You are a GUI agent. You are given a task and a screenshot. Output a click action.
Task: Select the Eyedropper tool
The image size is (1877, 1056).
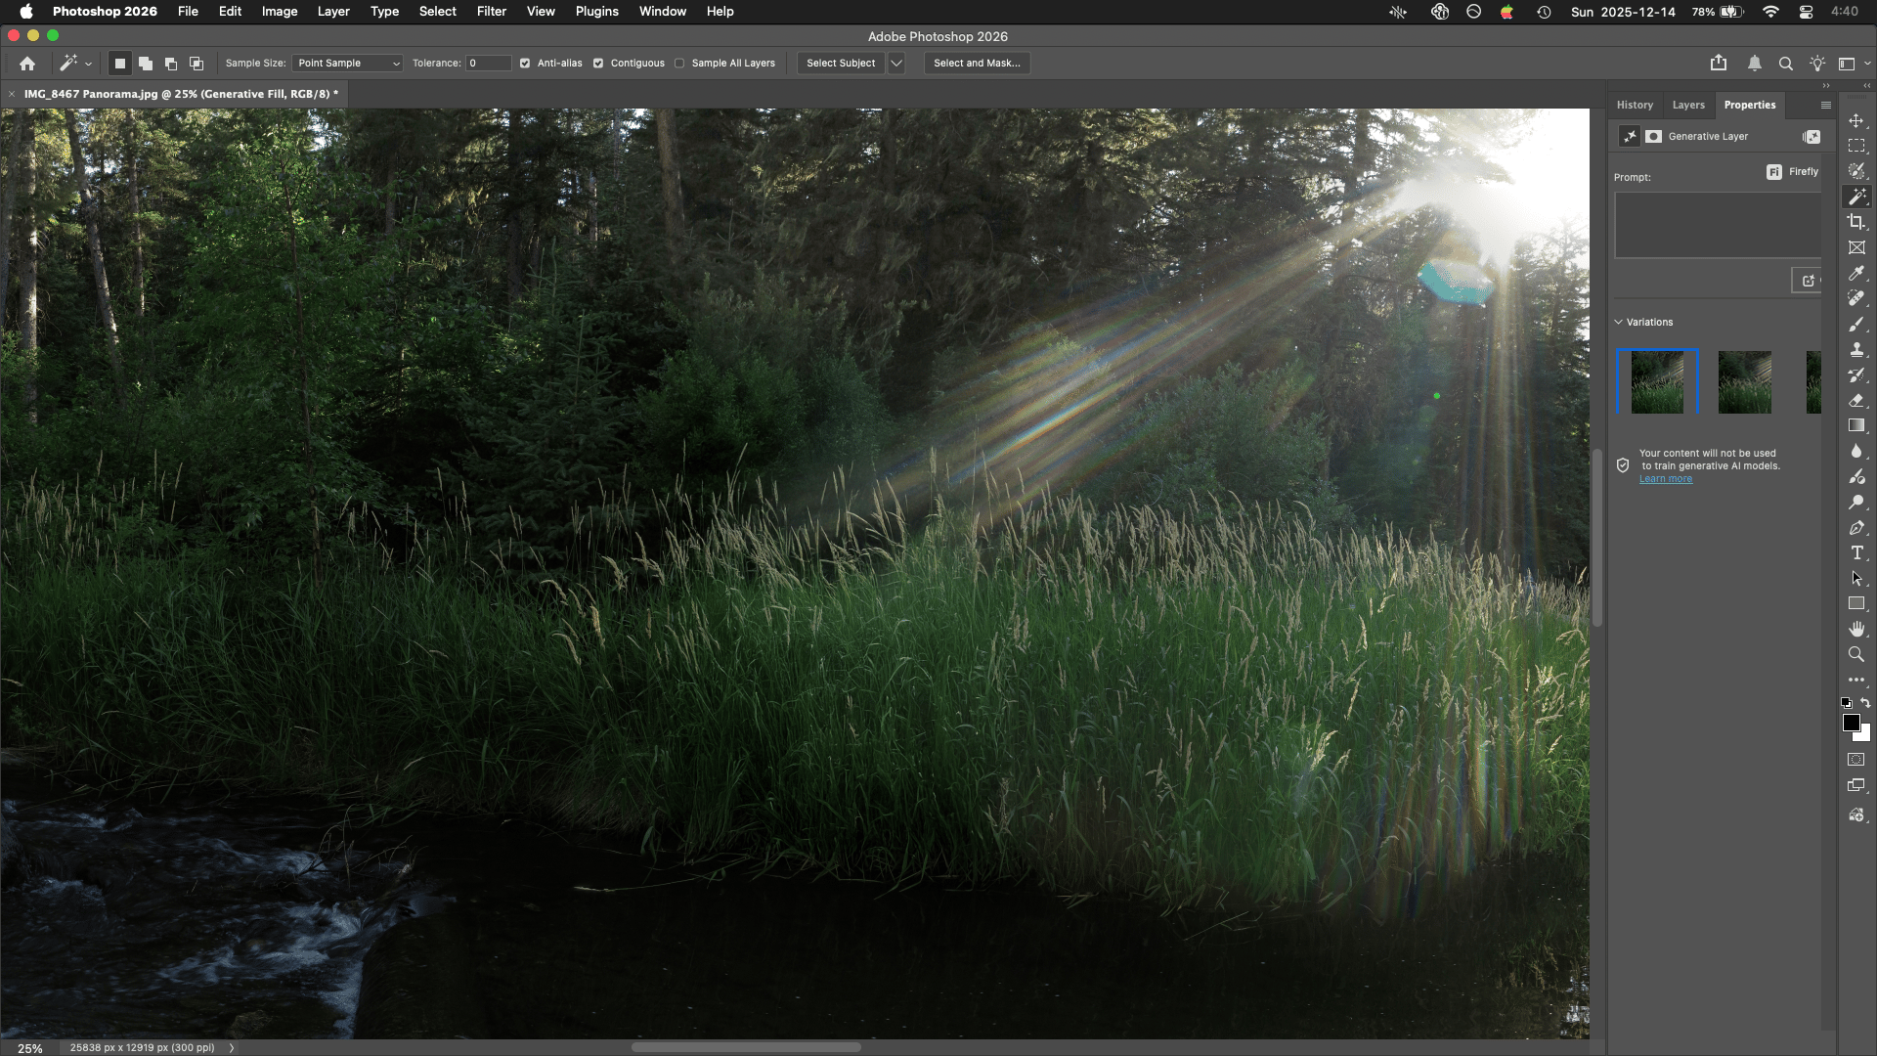pyautogui.click(x=1855, y=273)
